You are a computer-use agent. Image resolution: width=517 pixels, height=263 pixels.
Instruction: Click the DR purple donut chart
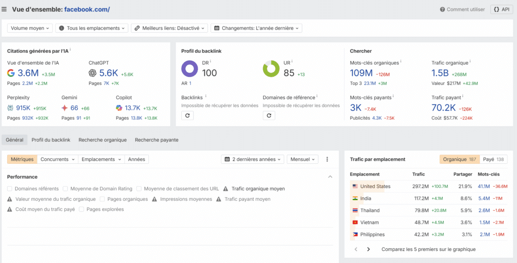coord(190,69)
